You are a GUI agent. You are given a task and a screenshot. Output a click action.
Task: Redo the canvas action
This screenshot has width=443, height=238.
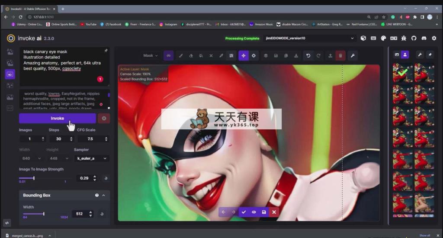click(x=318, y=56)
